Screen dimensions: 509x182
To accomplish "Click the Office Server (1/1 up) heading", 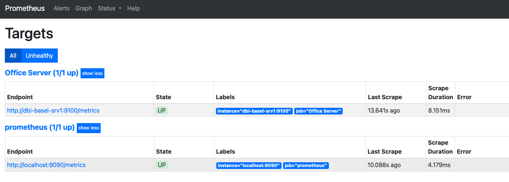I will (x=41, y=73).
